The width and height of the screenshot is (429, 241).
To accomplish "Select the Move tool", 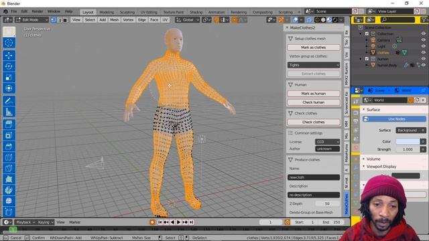I will [x=9, y=55].
